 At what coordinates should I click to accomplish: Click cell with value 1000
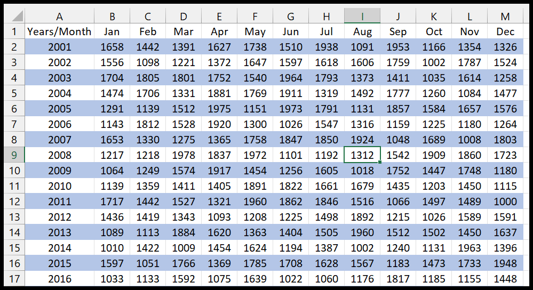point(505,202)
